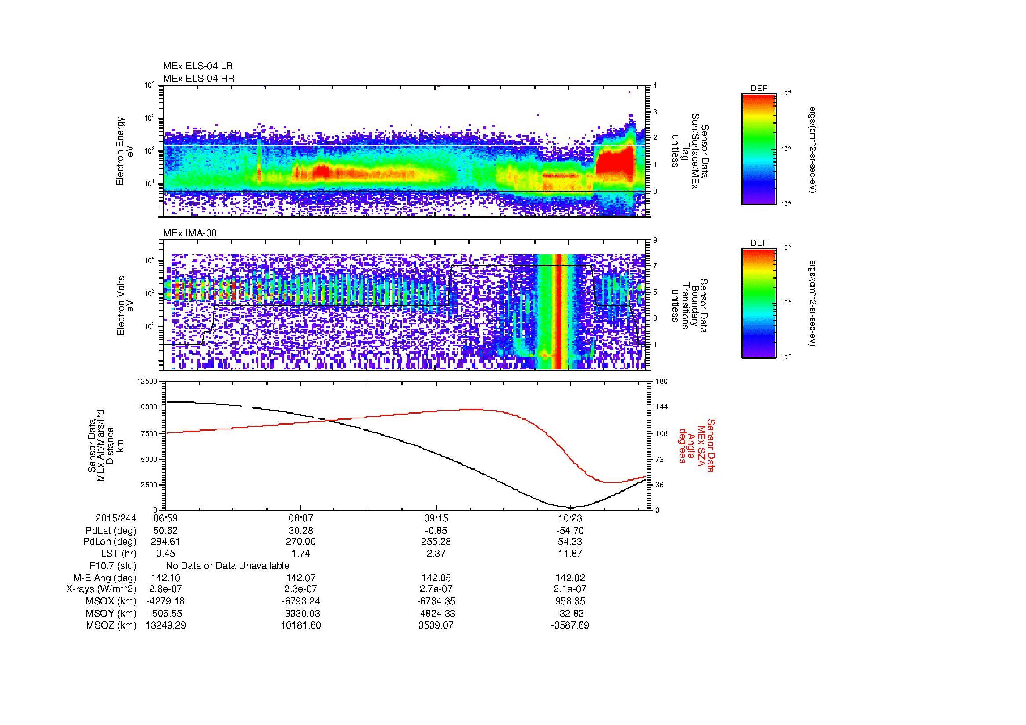Click the PdLon value '270.00'
This screenshot has width=1026, height=725.
tap(301, 542)
